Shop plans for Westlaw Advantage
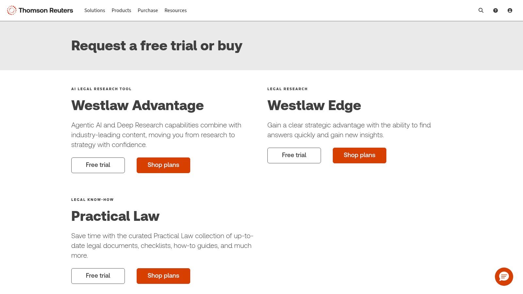This screenshot has height=294, width=523. 163,165
